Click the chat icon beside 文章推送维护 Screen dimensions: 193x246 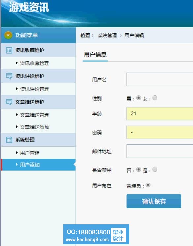tap(9, 102)
